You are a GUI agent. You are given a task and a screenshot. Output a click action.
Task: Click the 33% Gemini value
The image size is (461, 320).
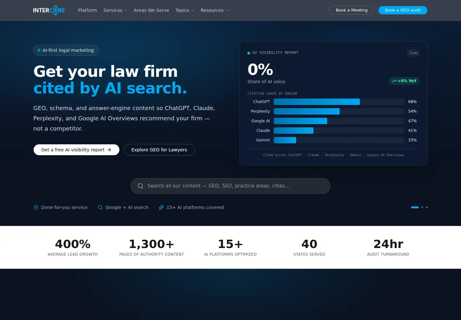click(412, 140)
